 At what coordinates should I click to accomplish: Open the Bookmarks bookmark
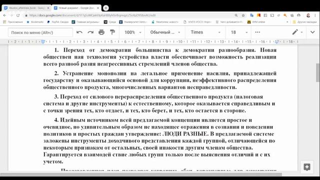[35, 22]
